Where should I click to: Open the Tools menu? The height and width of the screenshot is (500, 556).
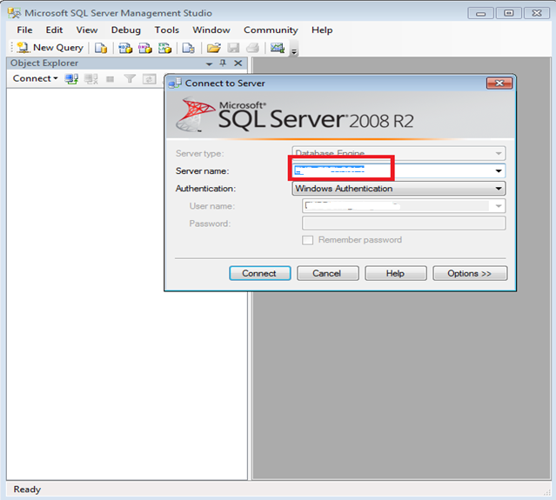pos(167,30)
